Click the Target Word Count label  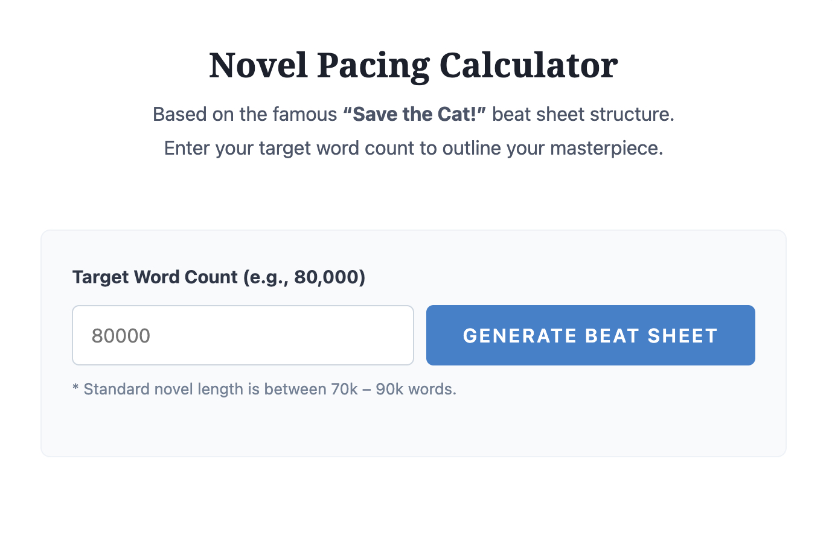pos(219,277)
